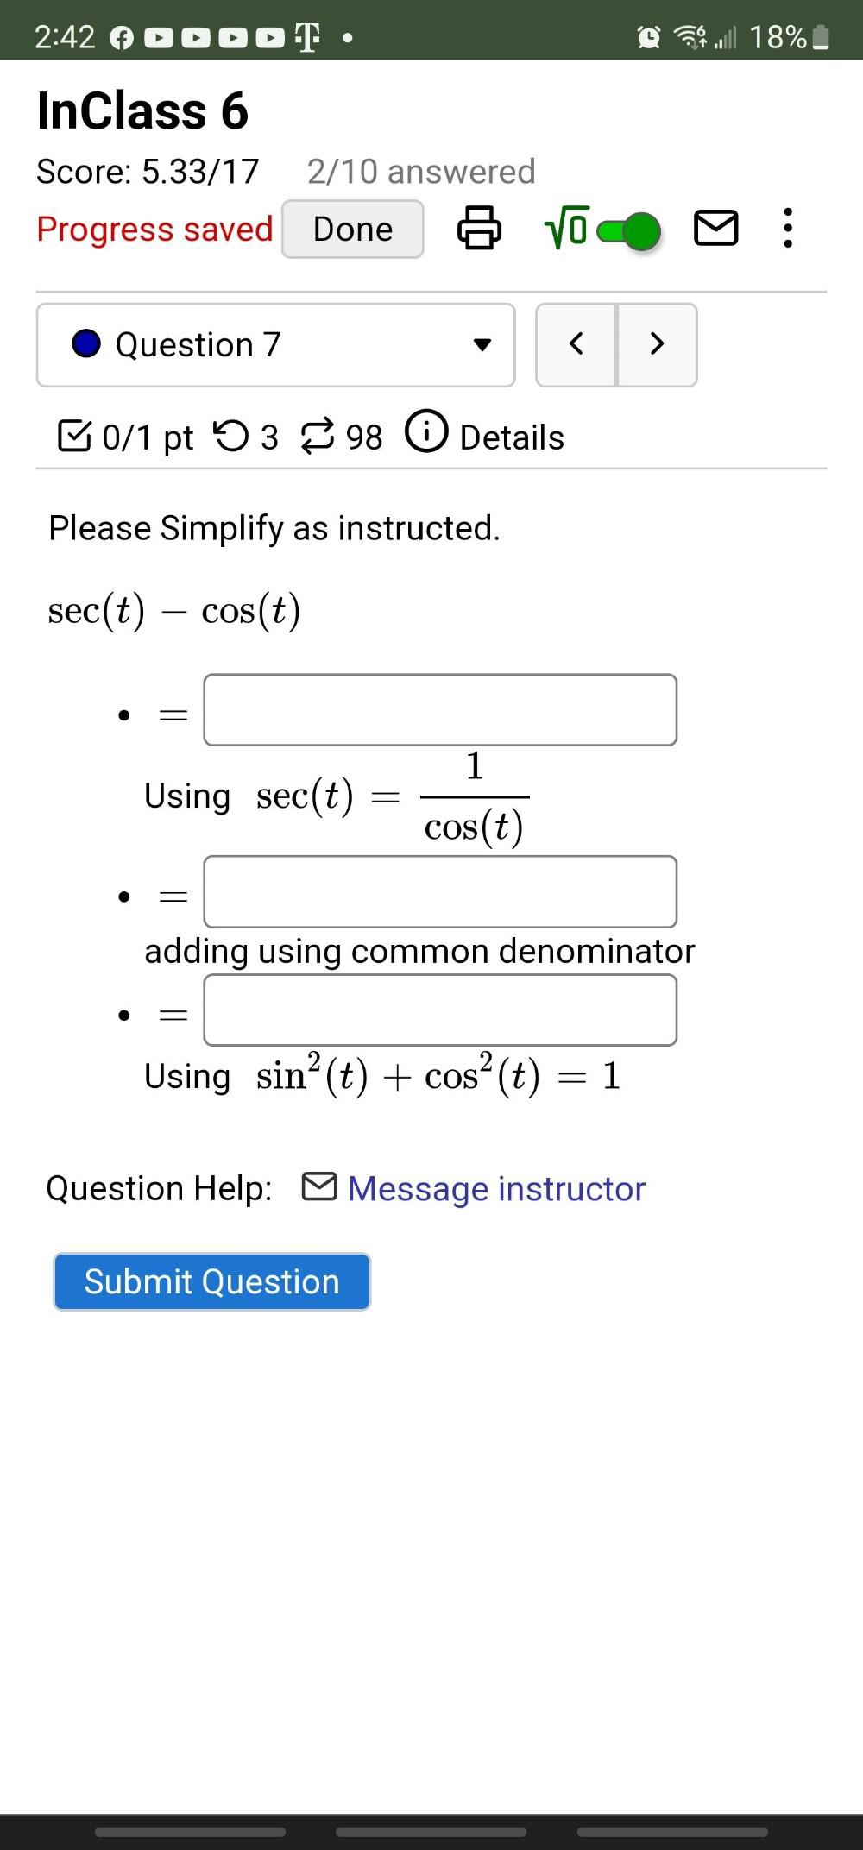The width and height of the screenshot is (863, 1850).
Task: Click the checkbox score icon next to 0/1 pt
Action: point(76,436)
